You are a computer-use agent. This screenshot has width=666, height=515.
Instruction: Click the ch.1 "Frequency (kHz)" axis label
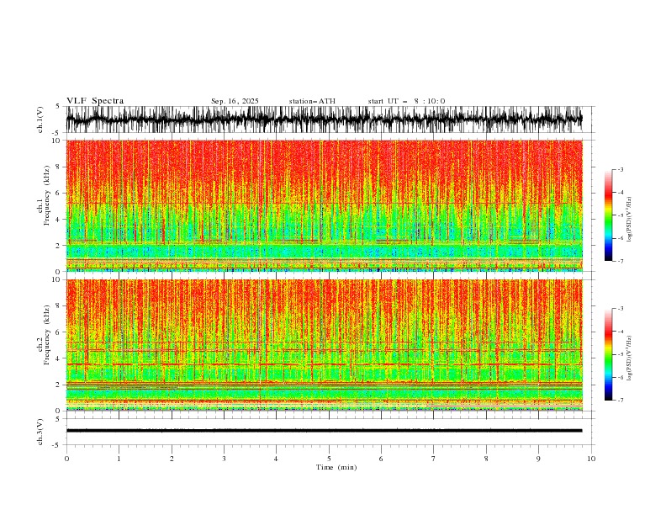click(x=47, y=195)
